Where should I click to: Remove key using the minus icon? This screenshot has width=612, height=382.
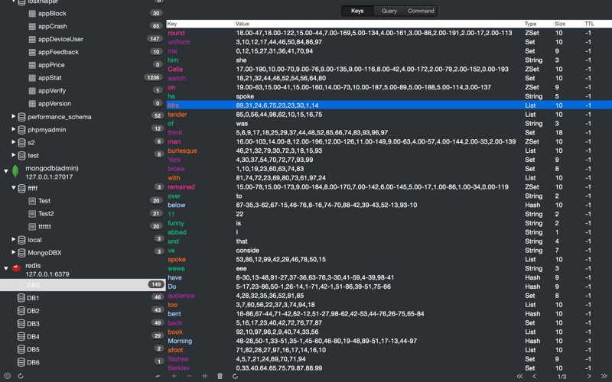tap(189, 376)
